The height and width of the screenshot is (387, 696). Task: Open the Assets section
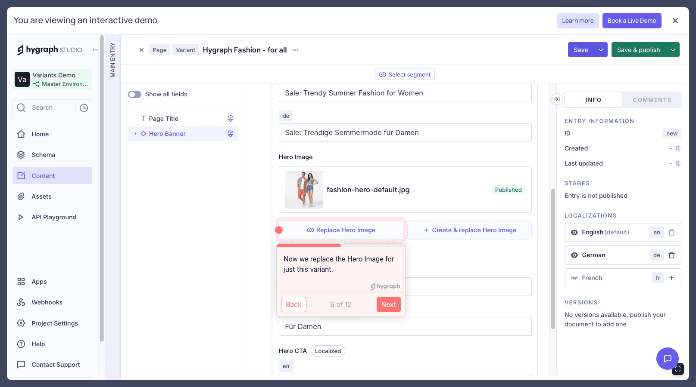coord(52,197)
